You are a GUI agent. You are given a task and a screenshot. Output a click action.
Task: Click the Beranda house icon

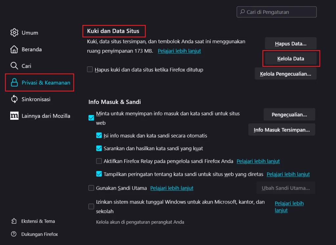click(14, 49)
